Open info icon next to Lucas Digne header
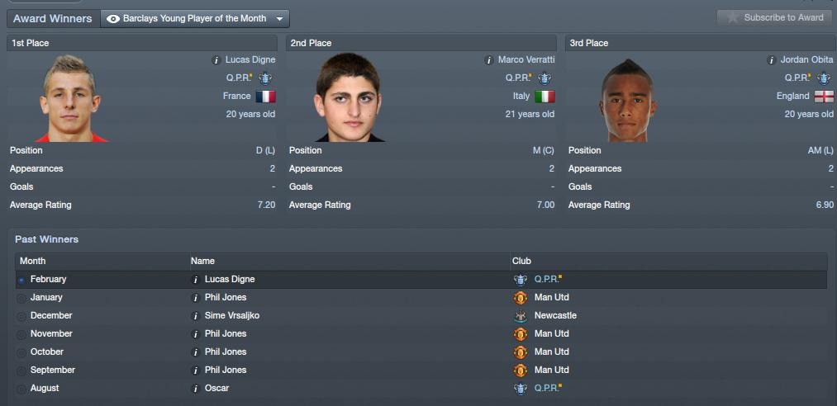The image size is (837, 406). click(x=216, y=60)
